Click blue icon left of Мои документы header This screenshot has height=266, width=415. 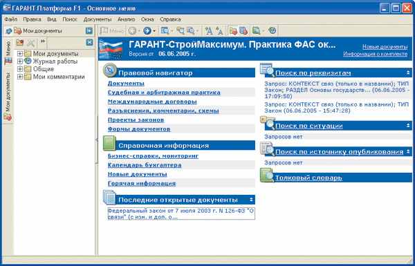[x=9, y=31]
